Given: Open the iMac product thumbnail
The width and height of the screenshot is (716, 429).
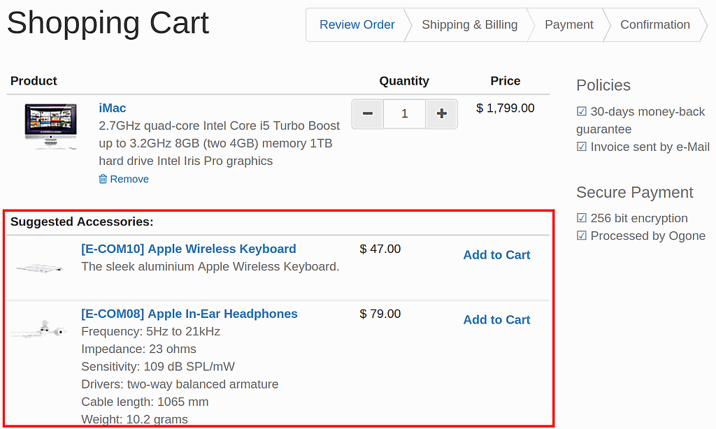Looking at the screenshot, I should click(50, 126).
